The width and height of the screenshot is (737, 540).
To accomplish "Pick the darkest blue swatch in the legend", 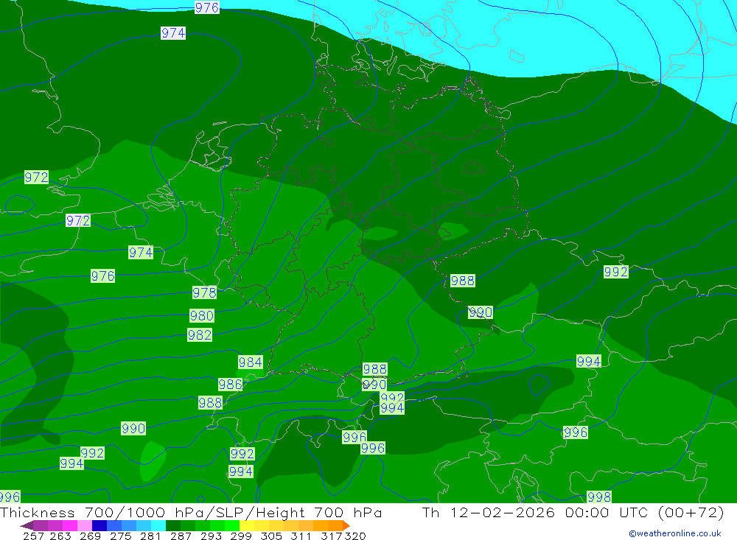I will click(99, 525).
